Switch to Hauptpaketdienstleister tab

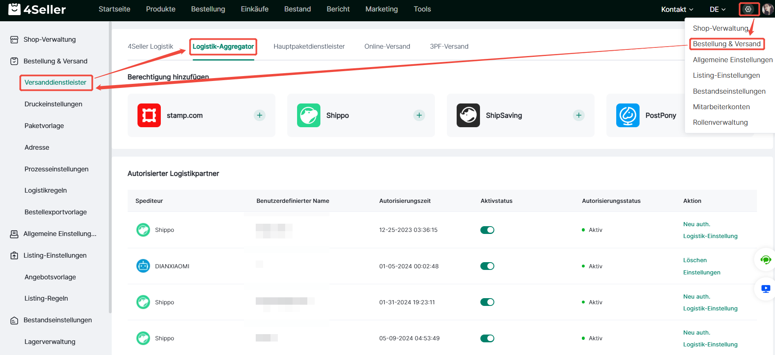(x=309, y=47)
